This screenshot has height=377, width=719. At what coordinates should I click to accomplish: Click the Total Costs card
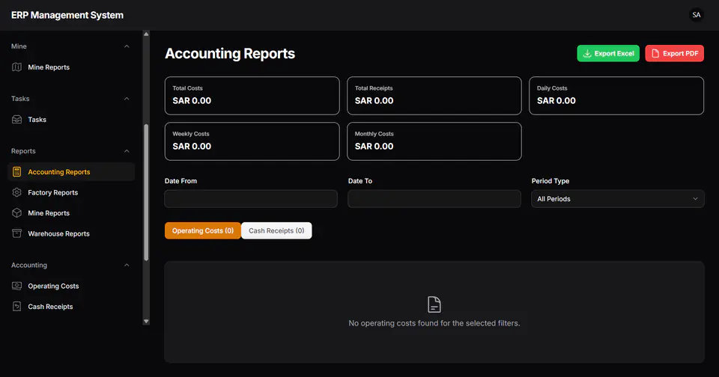[252, 96]
